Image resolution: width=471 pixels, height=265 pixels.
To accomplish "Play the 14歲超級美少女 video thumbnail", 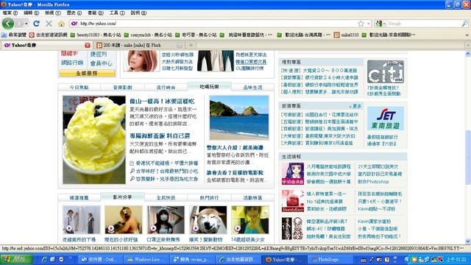I will 250,220.
